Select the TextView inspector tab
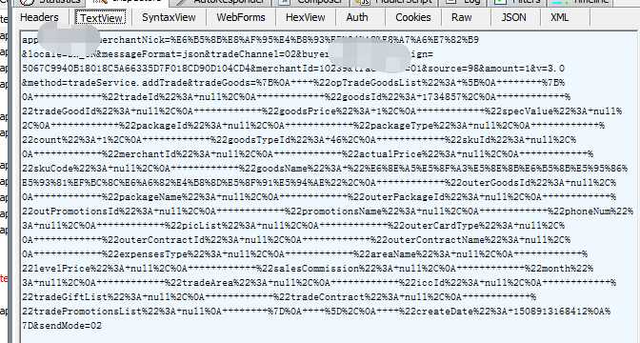640x343 pixels. coord(101,18)
